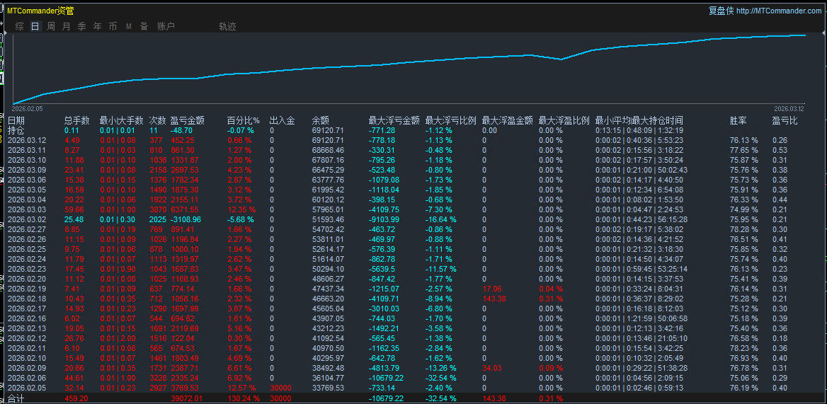
Task: Click the 最大浮盈金额 column header
Action: (507, 120)
